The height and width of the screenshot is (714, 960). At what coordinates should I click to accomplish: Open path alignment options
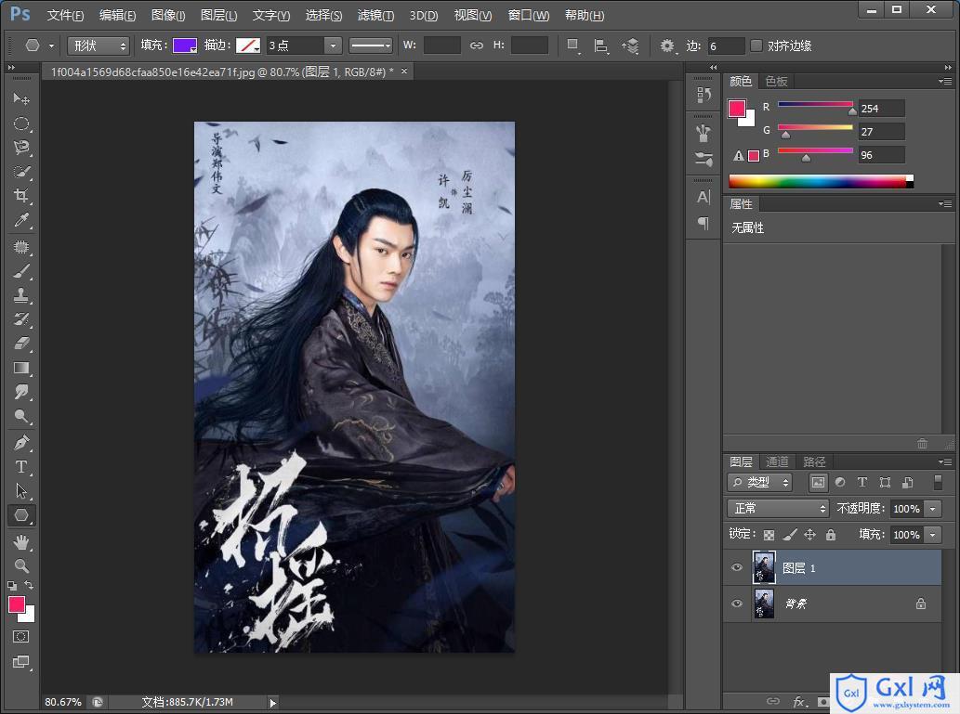600,45
